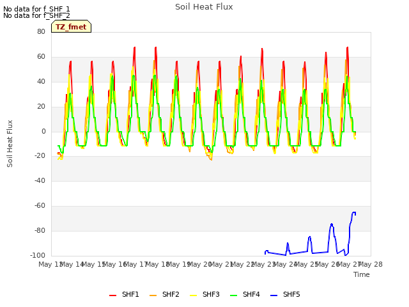This screenshot has height=307, width=409.
Task: Click the 'No data for f_SHF_1' message
Action: pyautogui.click(x=36, y=9)
